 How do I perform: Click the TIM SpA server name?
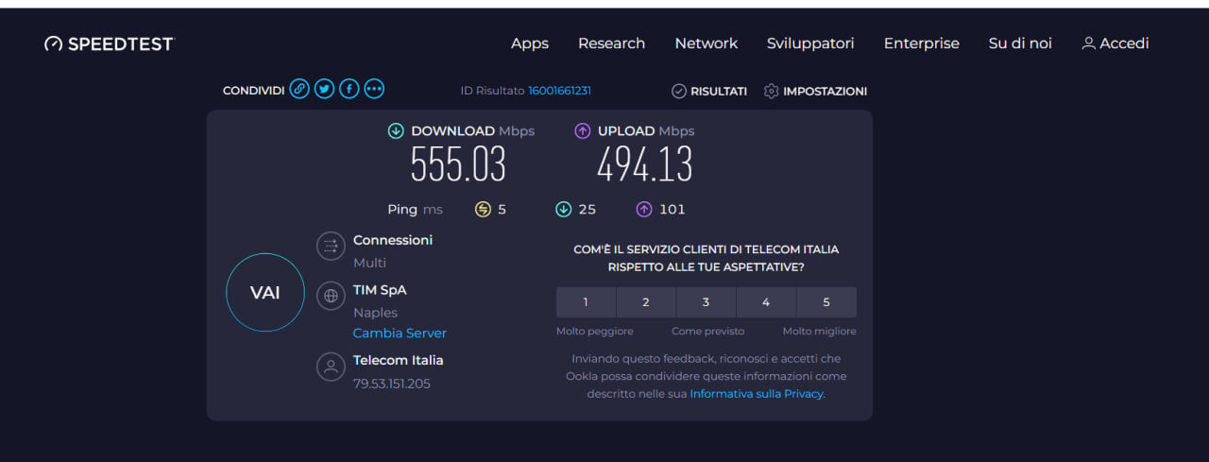click(x=380, y=290)
